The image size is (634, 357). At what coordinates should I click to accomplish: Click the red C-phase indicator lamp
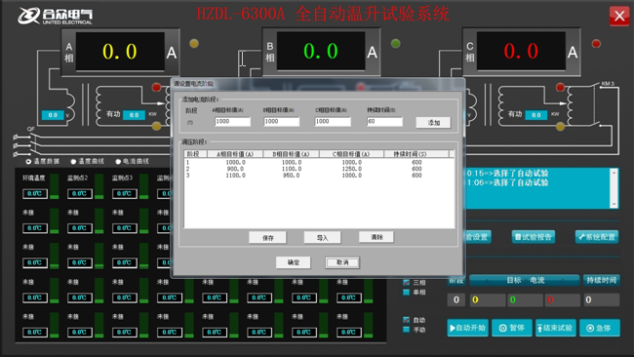pyautogui.click(x=596, y=43)
